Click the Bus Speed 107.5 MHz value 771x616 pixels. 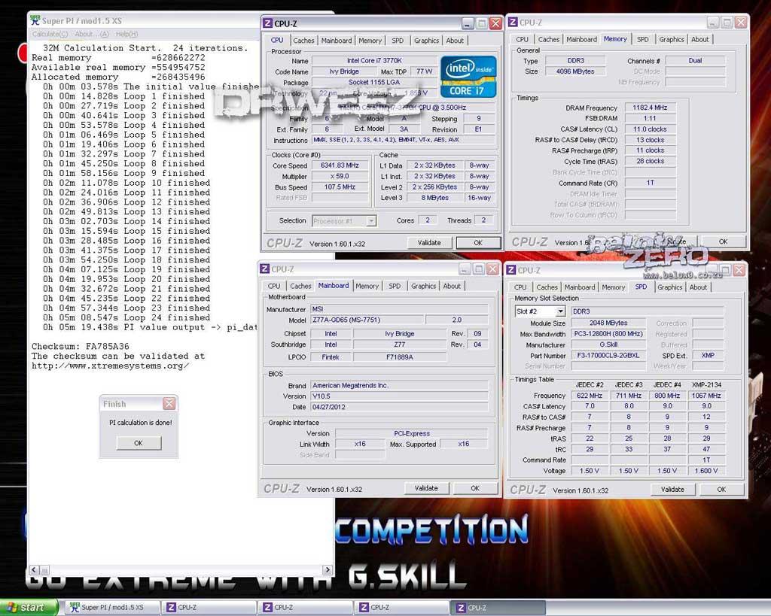(x=340, y=187)
